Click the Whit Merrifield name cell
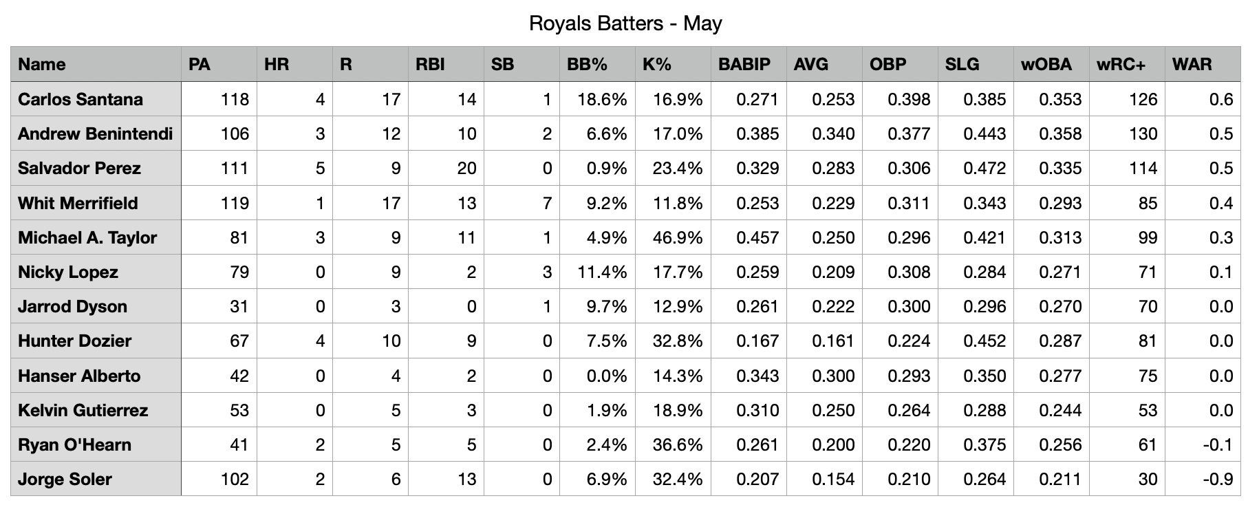This screenshot has height=505, width=1248. click(78, 204)
